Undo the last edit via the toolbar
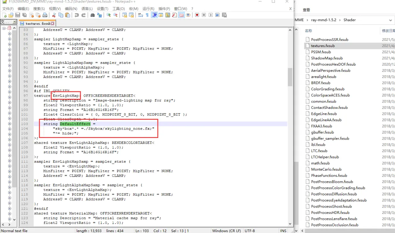The height and width of the screenshot is (233, 395). pyautogui.click(x=77, y=15)
